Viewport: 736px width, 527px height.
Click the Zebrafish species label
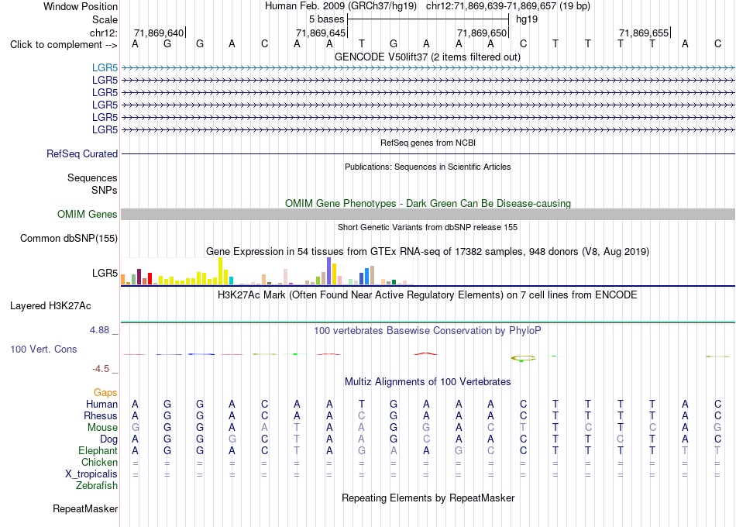97,486
